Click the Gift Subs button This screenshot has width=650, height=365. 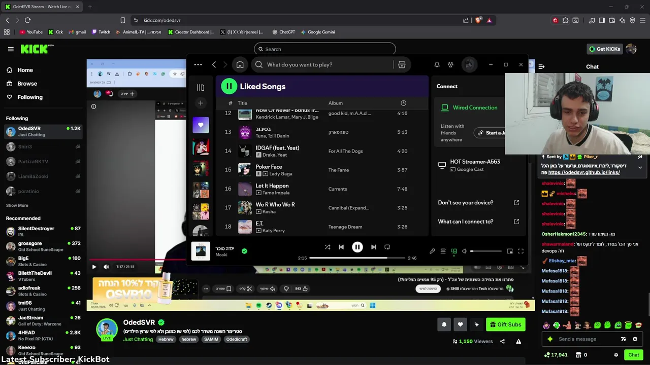point(505,324)
